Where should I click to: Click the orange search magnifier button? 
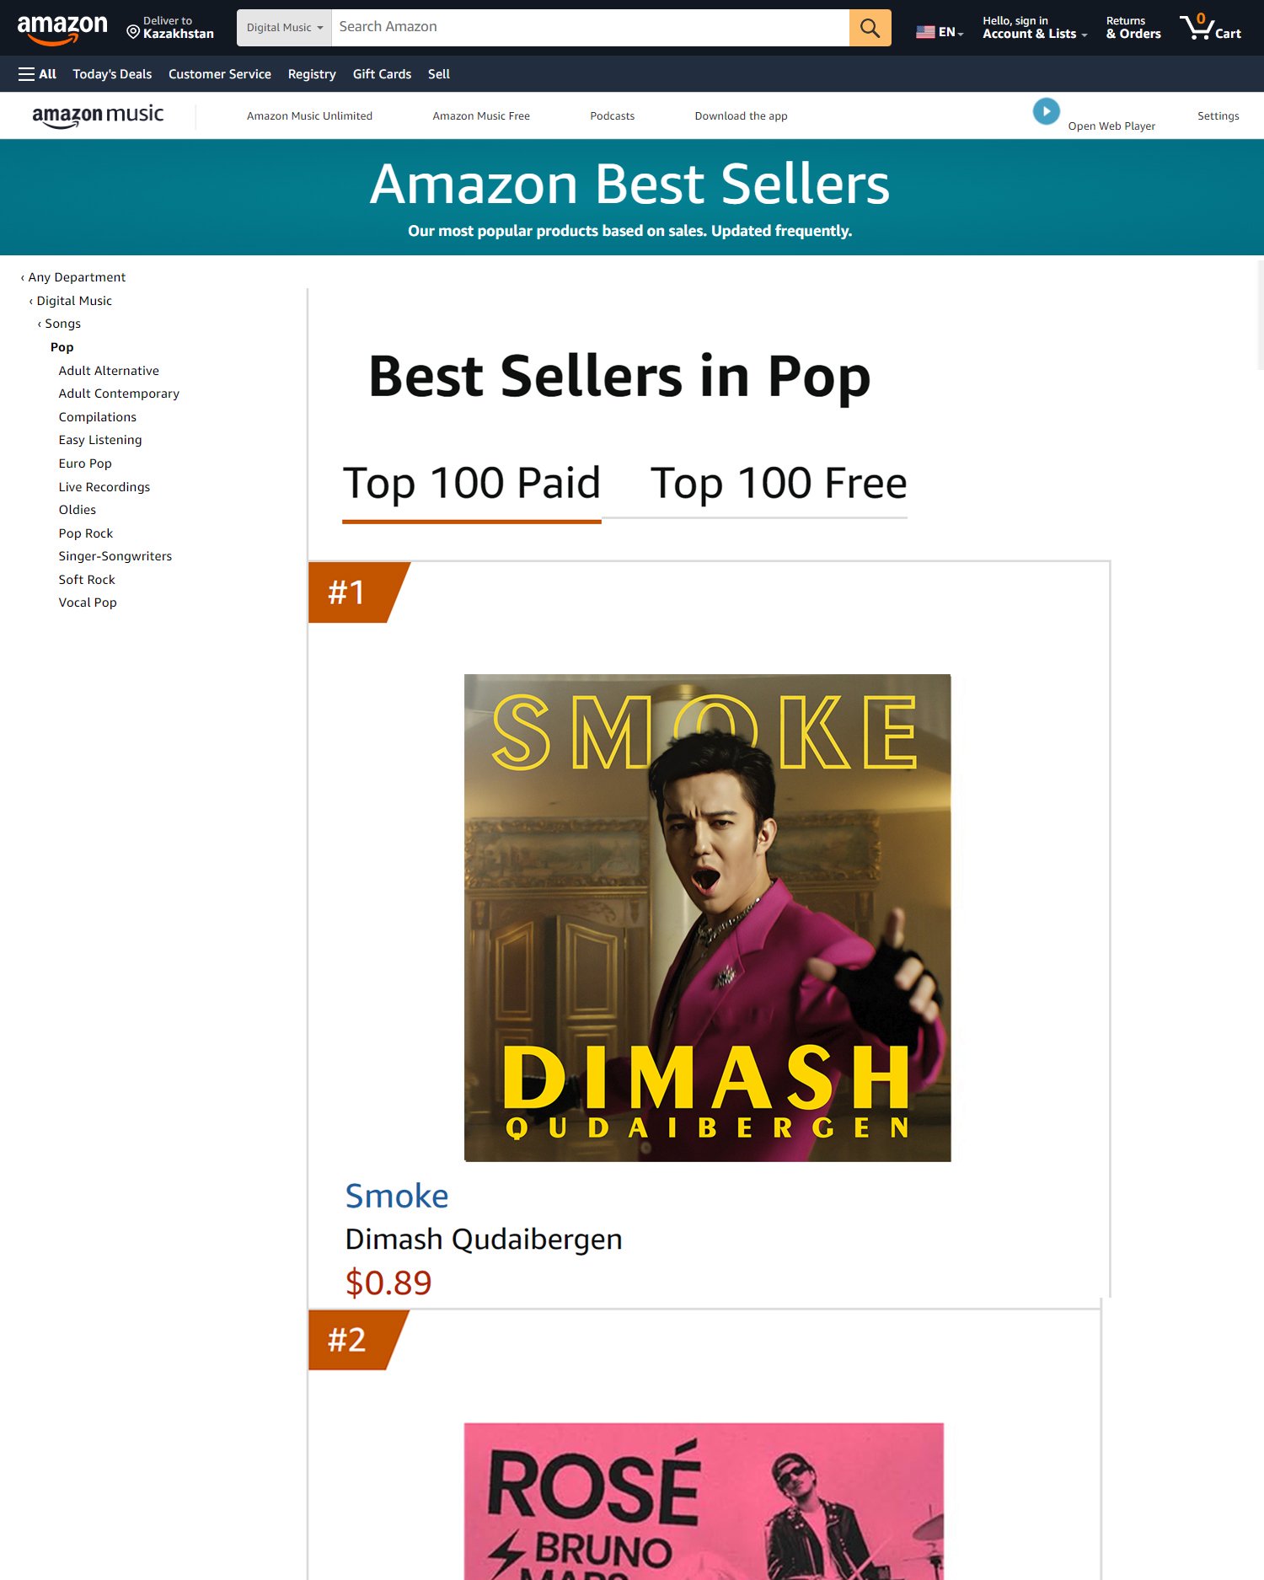click(x=870, y=28)
